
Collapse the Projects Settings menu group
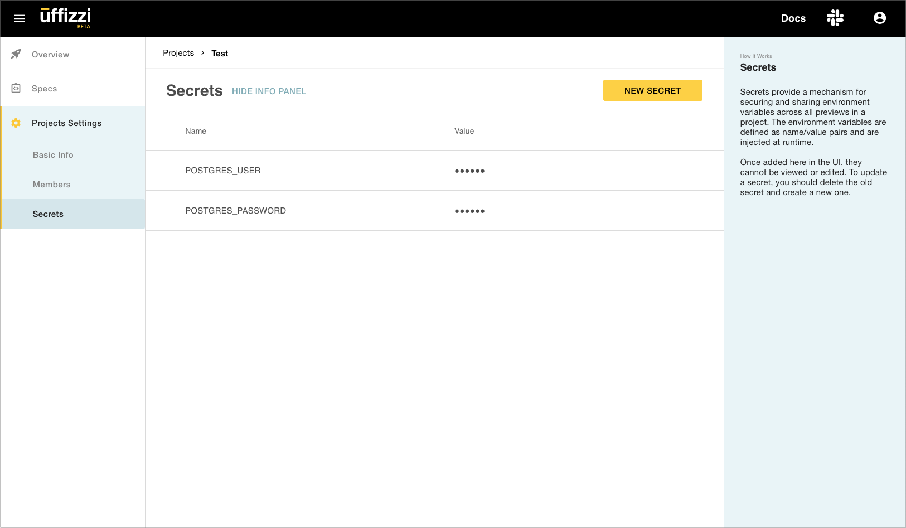click(67, 123)
